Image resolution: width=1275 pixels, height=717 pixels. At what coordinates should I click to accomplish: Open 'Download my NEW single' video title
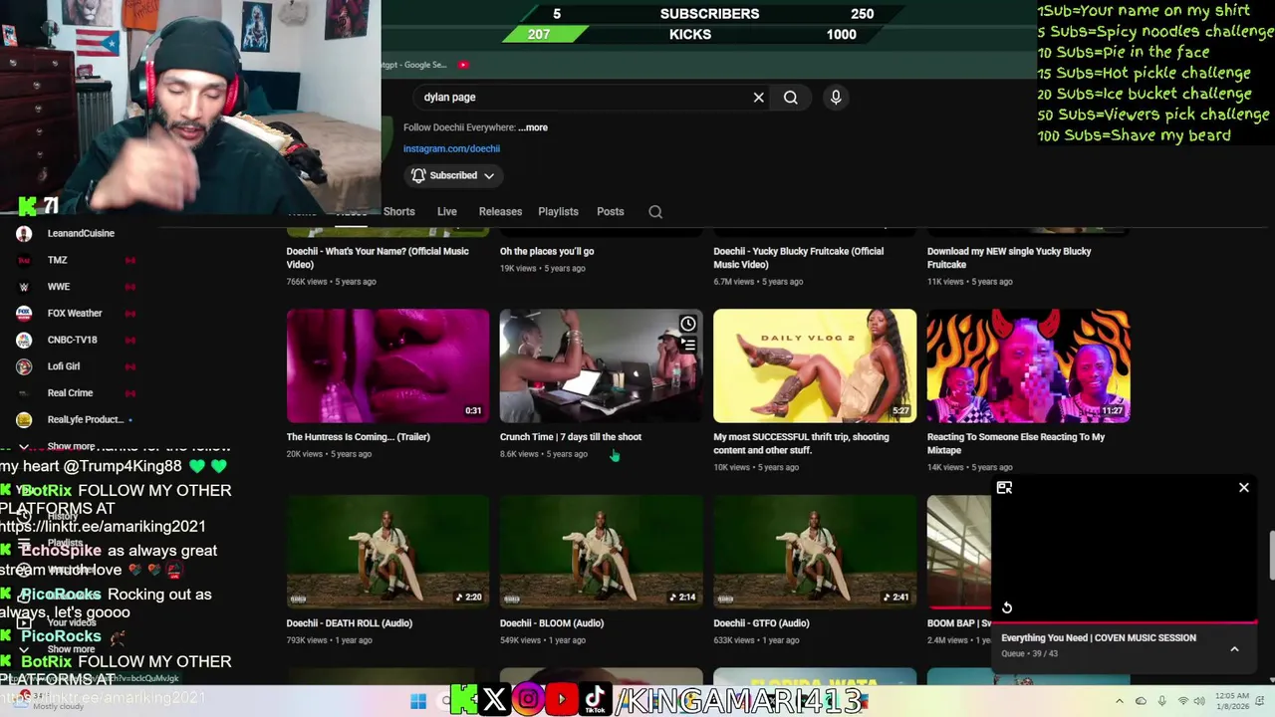tap(1009, 258)
